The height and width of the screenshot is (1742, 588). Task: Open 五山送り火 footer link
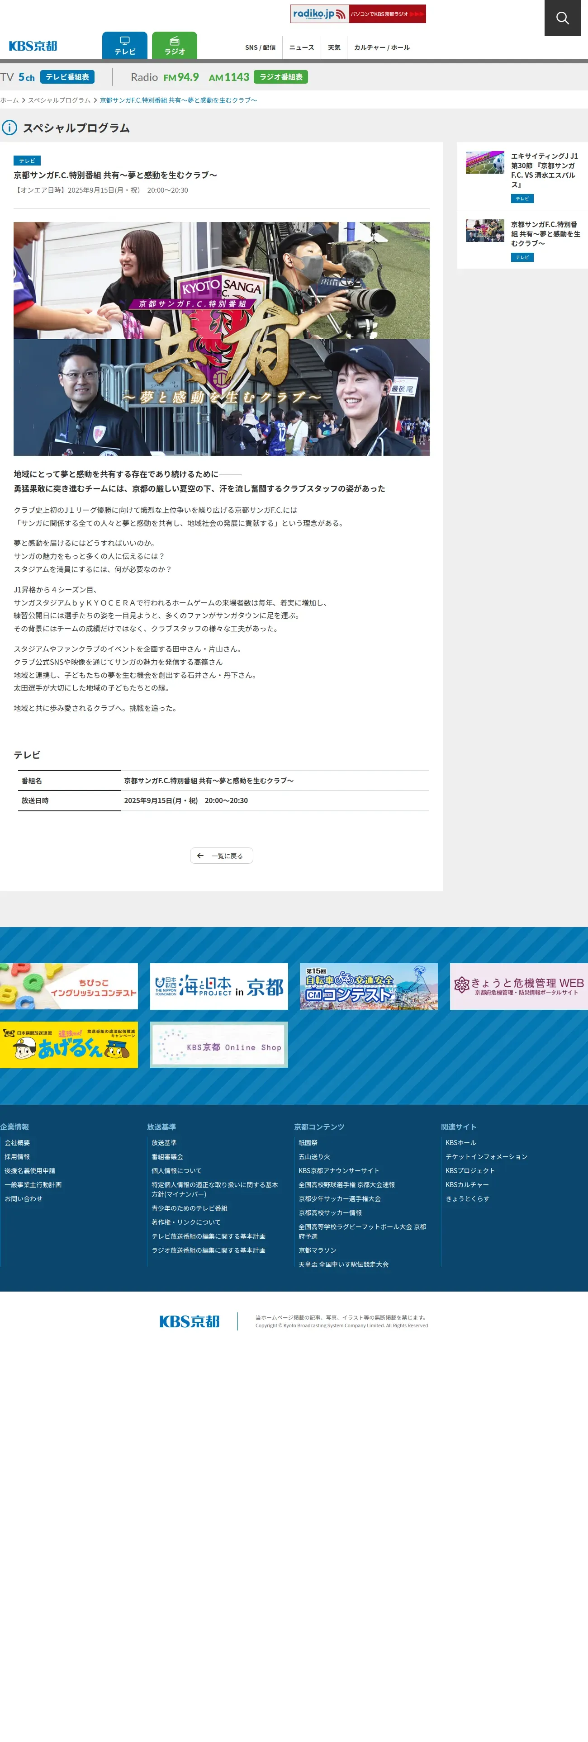pyautogui.click(x=314, y=1157)
